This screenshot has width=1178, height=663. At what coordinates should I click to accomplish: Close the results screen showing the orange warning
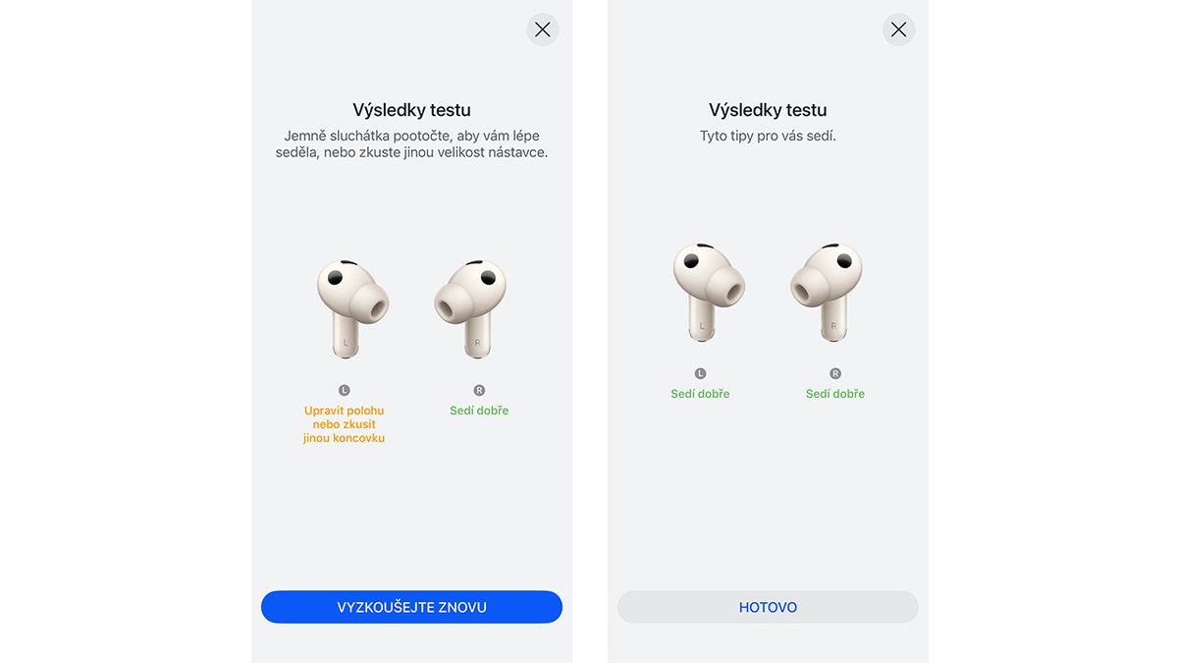coord(543,29)
